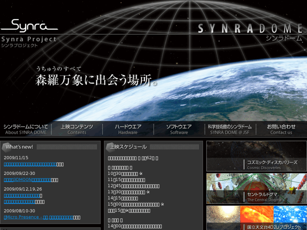The height and width of the screenshot is (230, 307).
Task: Open the Contents menu item
Action: click(x=77, y=130)
